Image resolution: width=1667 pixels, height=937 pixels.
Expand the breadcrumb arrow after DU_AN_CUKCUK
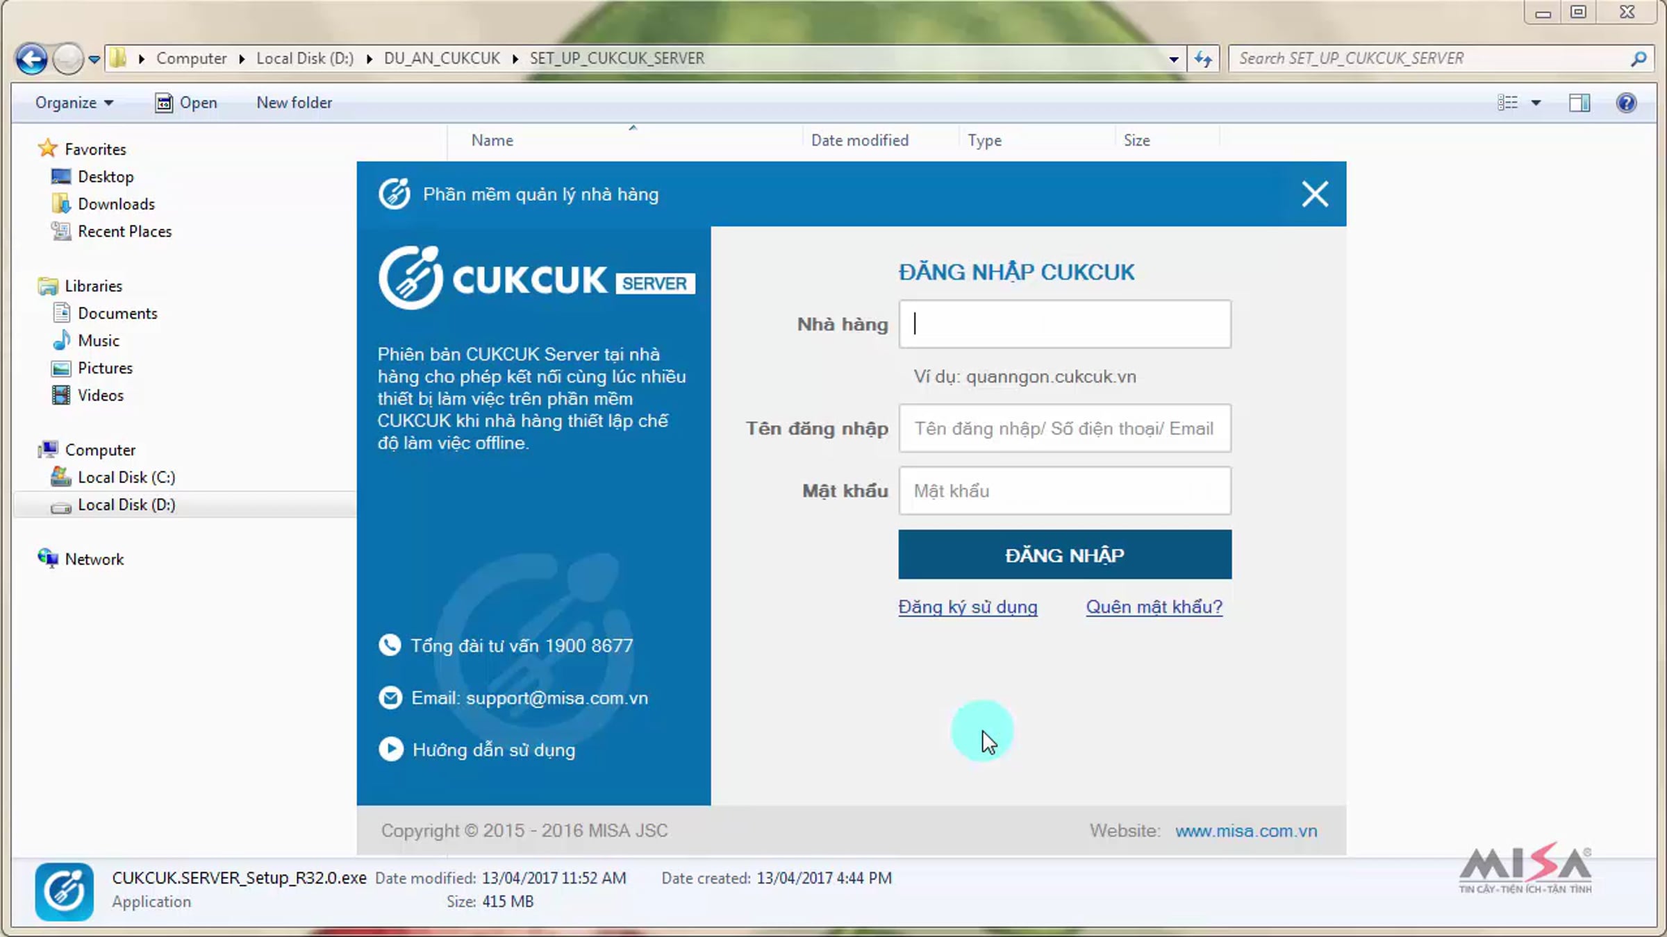click(515, 59)
